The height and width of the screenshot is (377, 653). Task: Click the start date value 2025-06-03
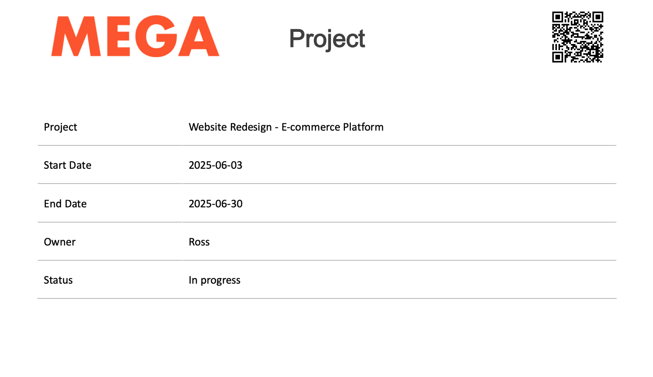(x=216, y=165)
